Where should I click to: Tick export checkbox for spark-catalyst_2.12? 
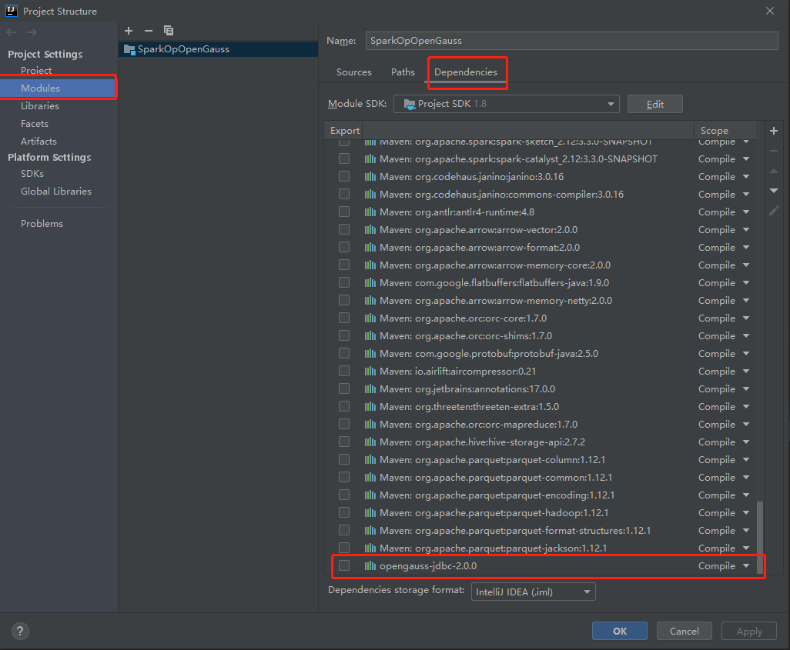pyautogui.click(x=344, y=158)
